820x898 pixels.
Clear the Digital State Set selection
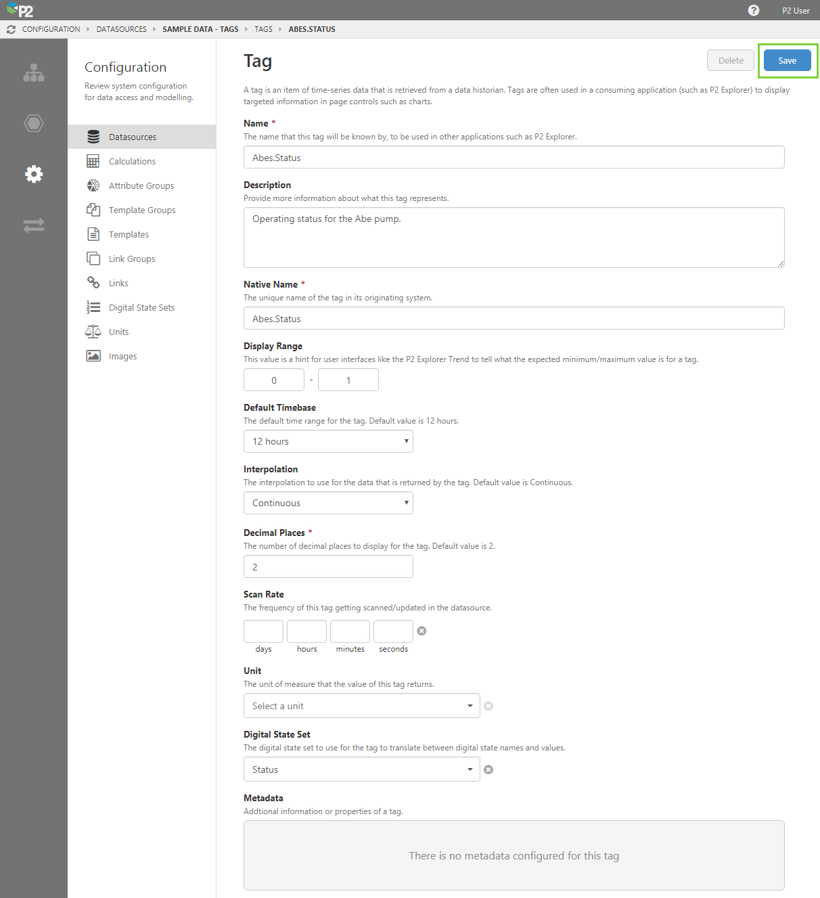(488, 769)
